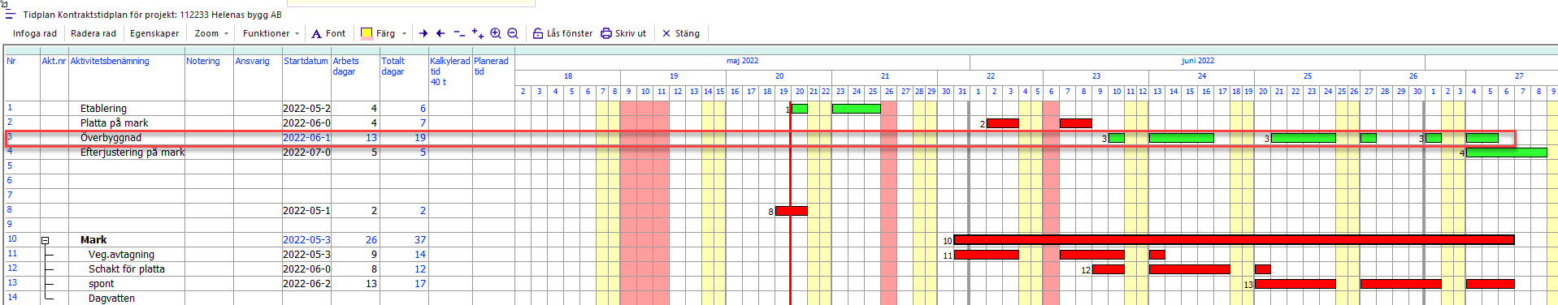The image size is (1558, 305).
Task: Close the schedule with Stäng
Action: pyautogui.click(x=680, y=33)
